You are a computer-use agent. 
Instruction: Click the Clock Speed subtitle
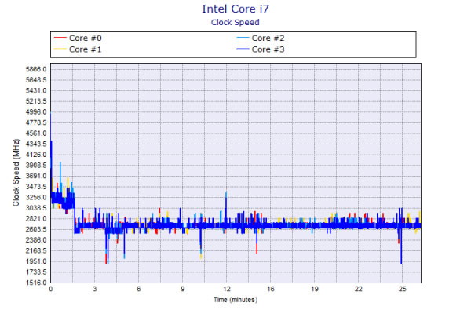pyautogui.click(x=235, y=23)
